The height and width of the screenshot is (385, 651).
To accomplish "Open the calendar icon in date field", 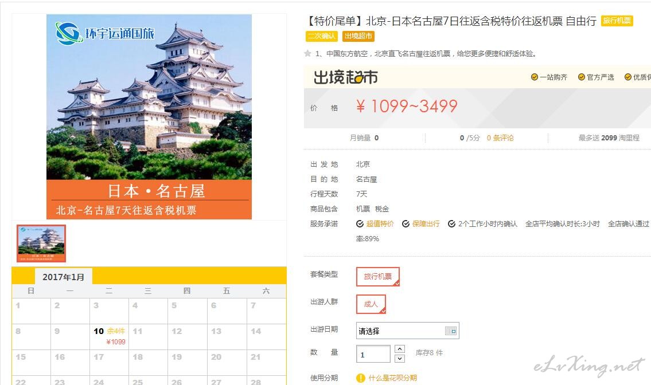I will [450, 331].
